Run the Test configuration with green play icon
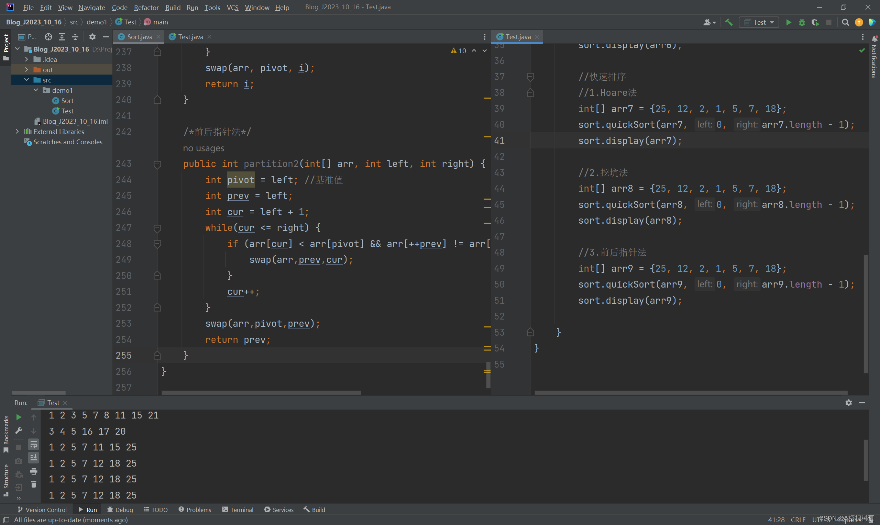880x525 pixels. coord(788,22)
